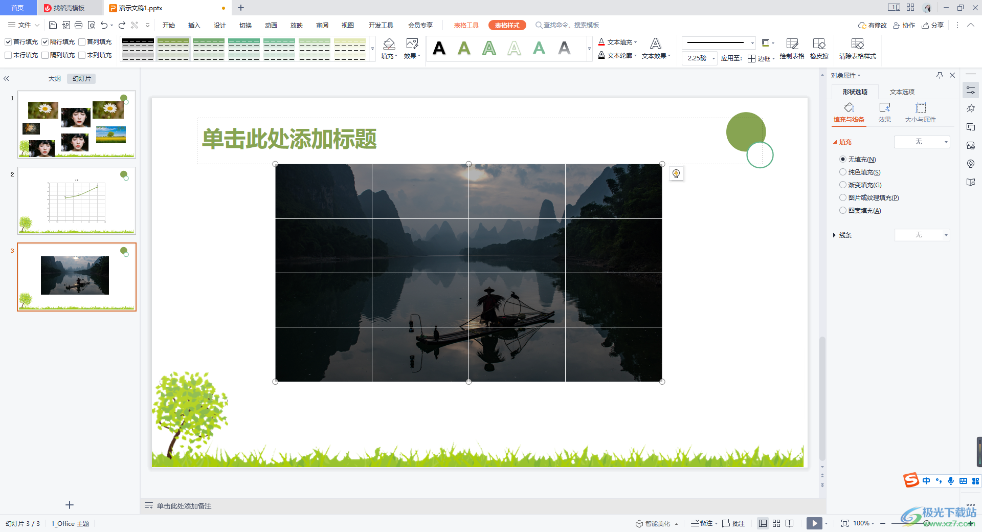
Task: Select slide 2 thumbnail with chart
Action: click(x=77, y=201)
